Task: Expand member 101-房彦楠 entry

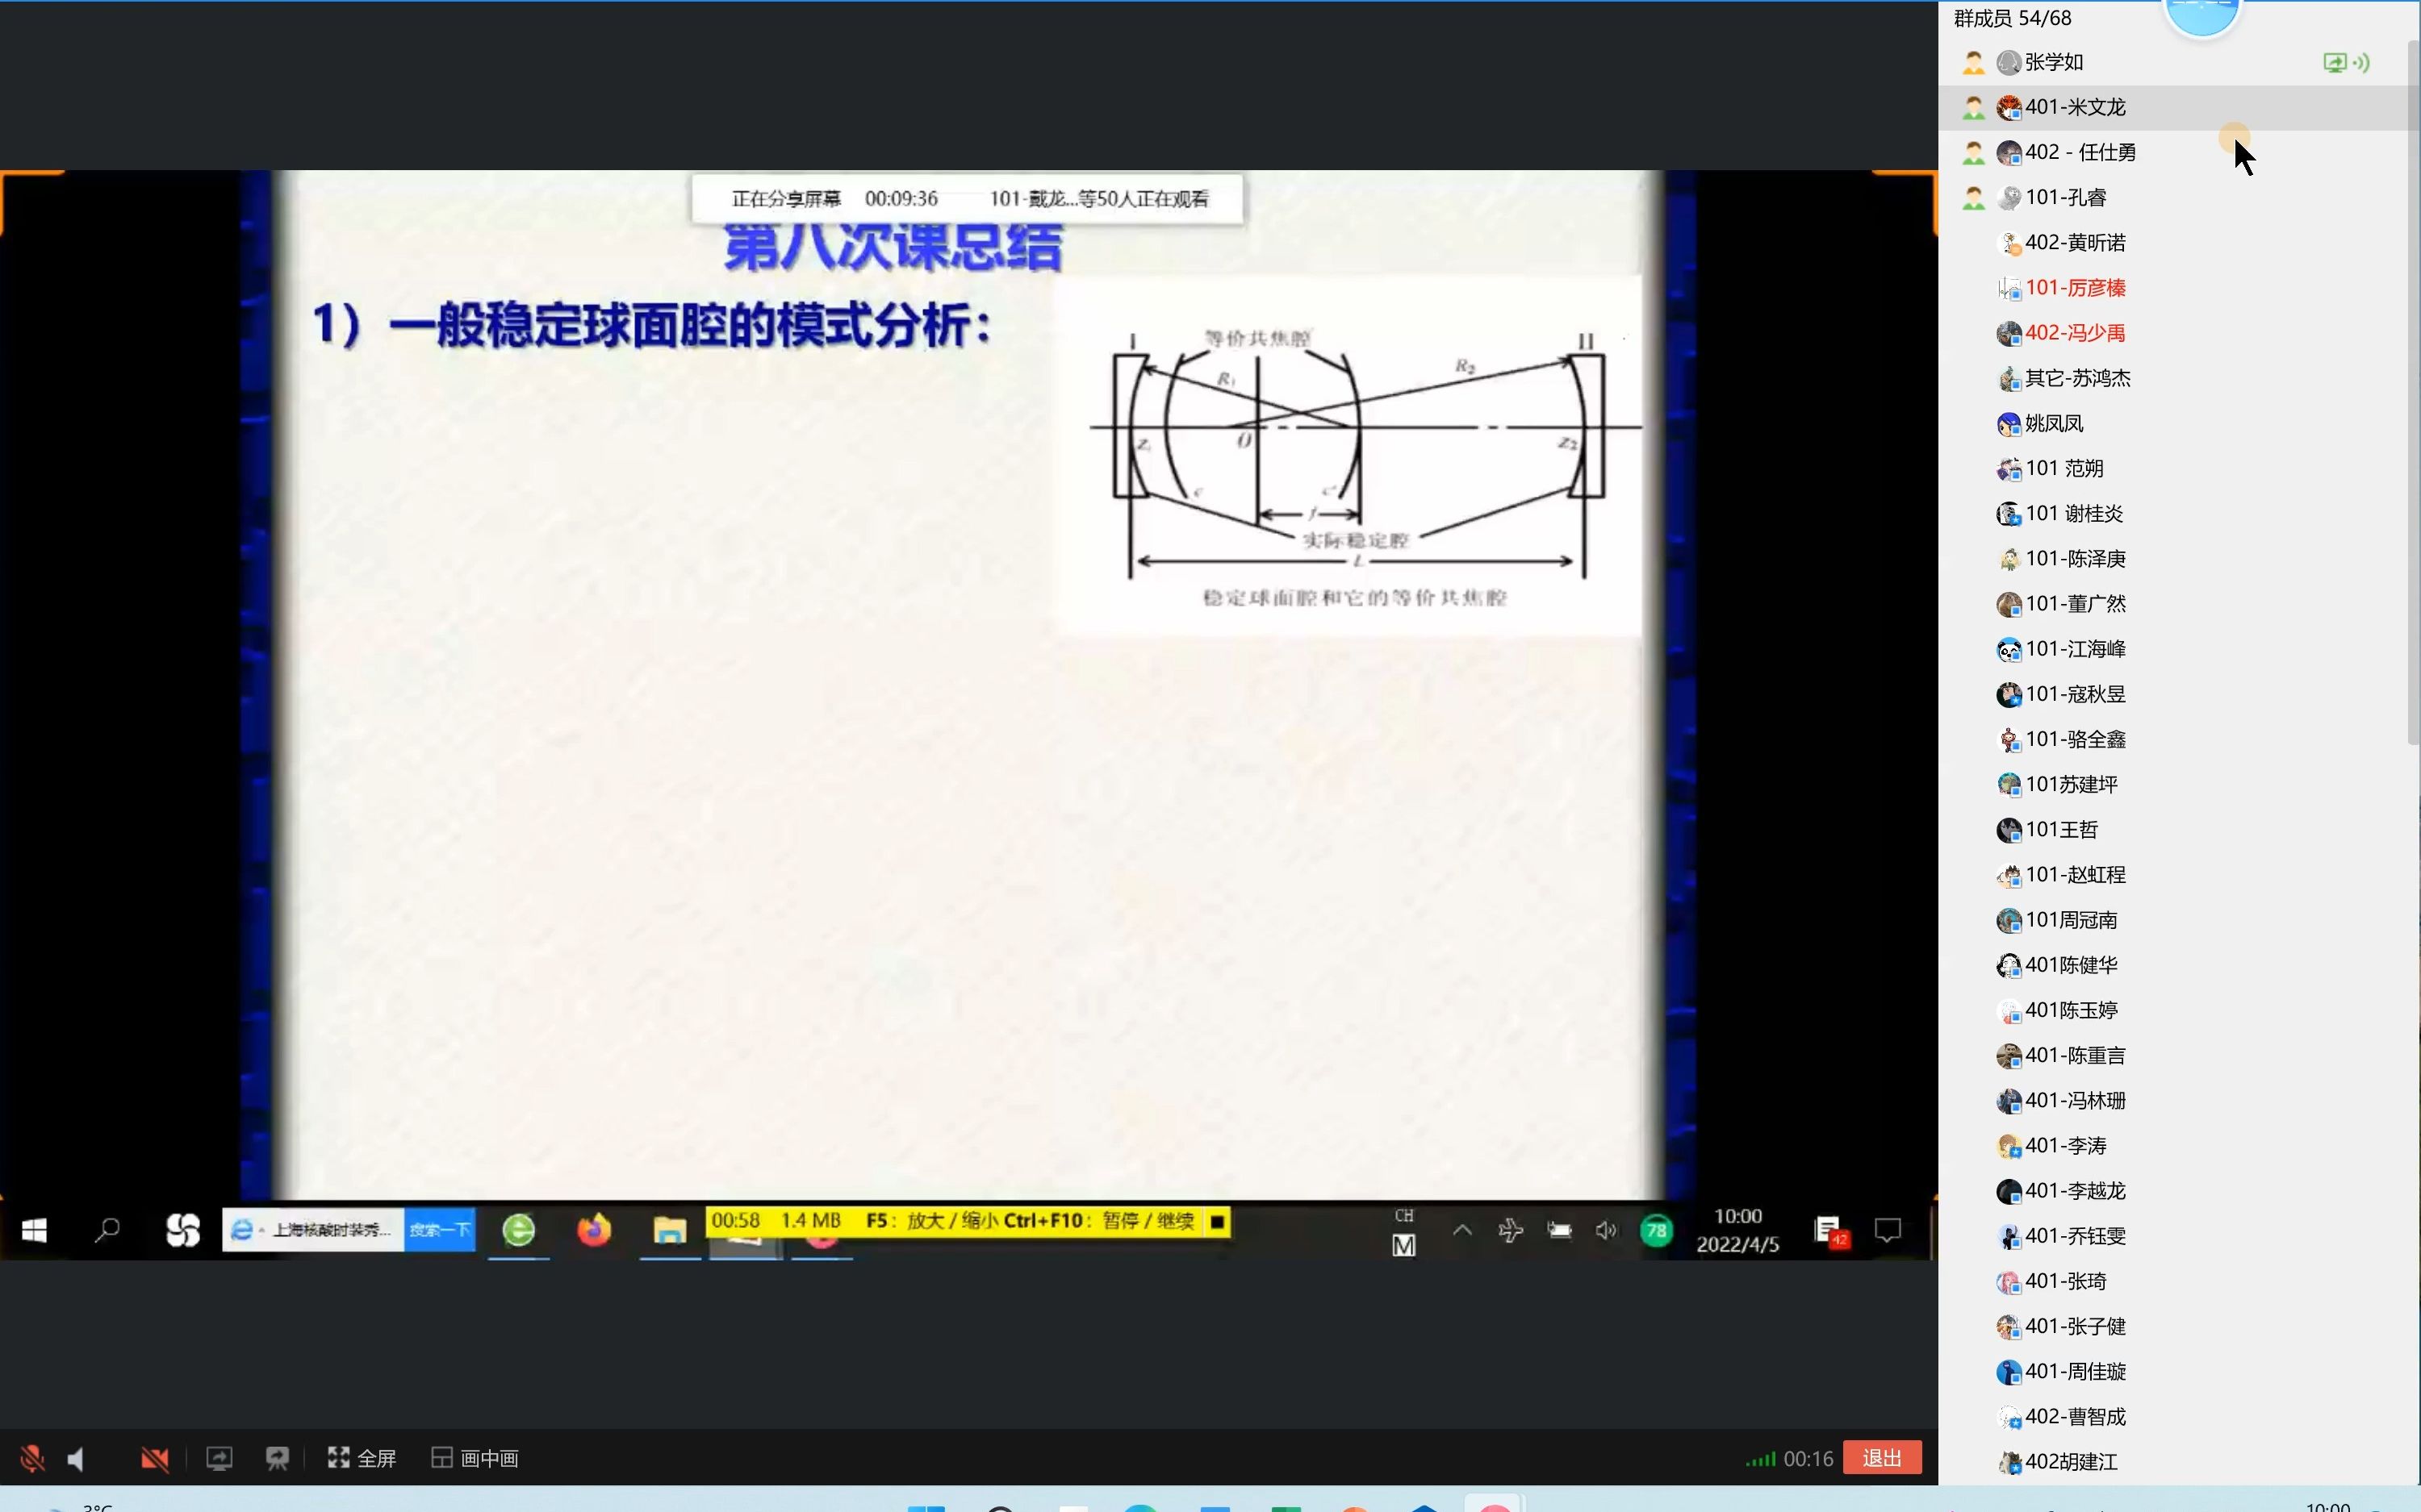Action: point(2074,285)
